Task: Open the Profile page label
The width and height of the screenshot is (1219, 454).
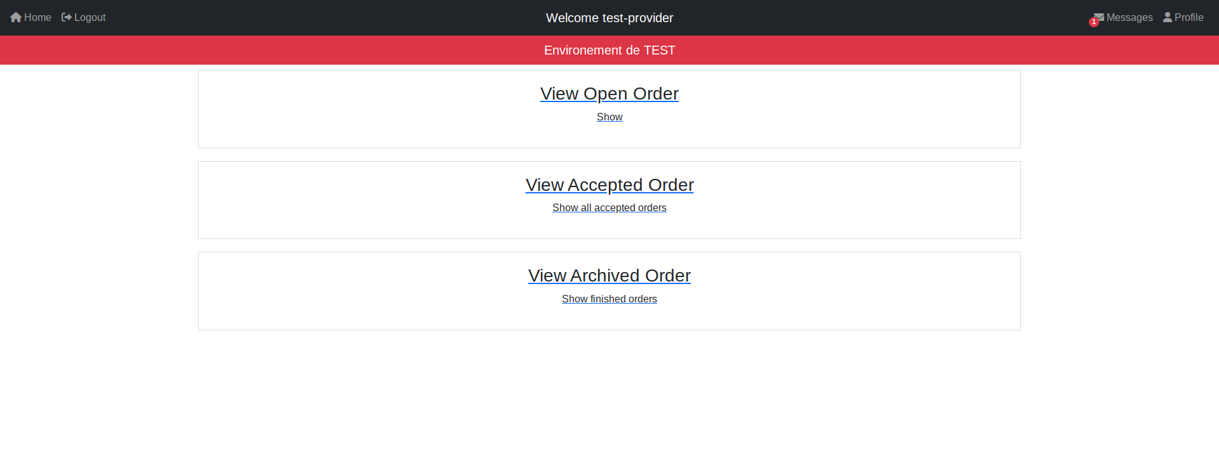Action: 1189,18
